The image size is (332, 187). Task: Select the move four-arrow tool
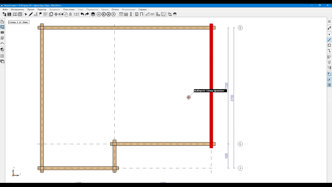56,14
